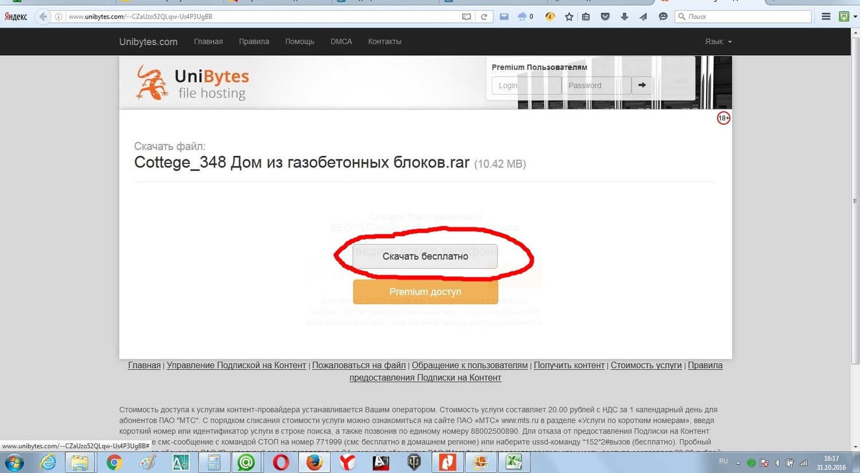The image size is (860, 473).
Task: Open reader view icon in address bar
Action: [x=467, y=17]
